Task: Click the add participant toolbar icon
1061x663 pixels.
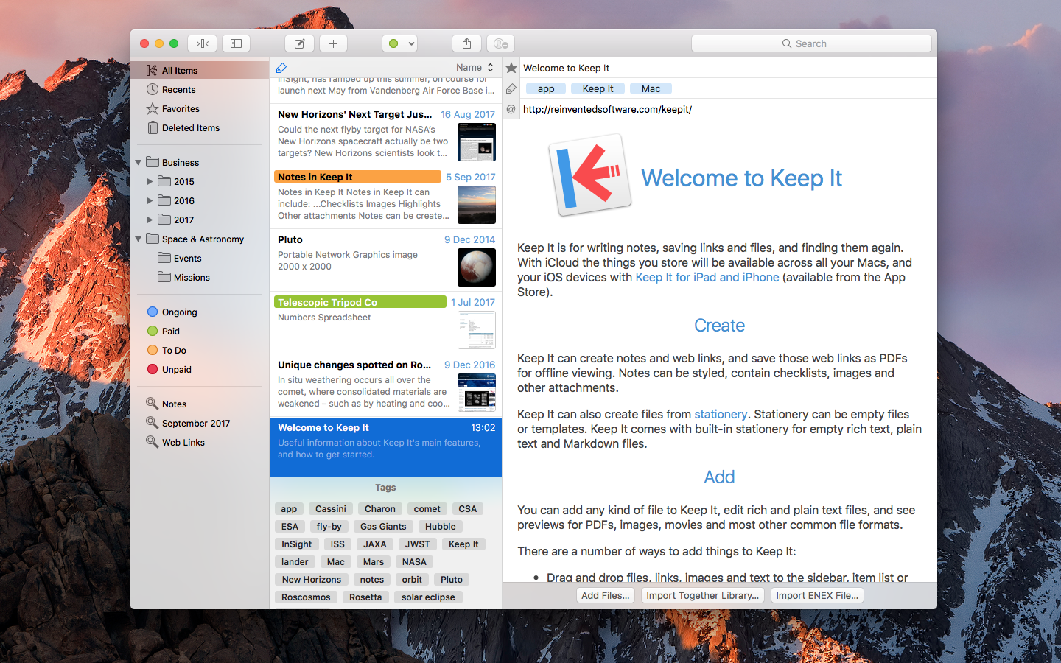Action: pos(500,43)
